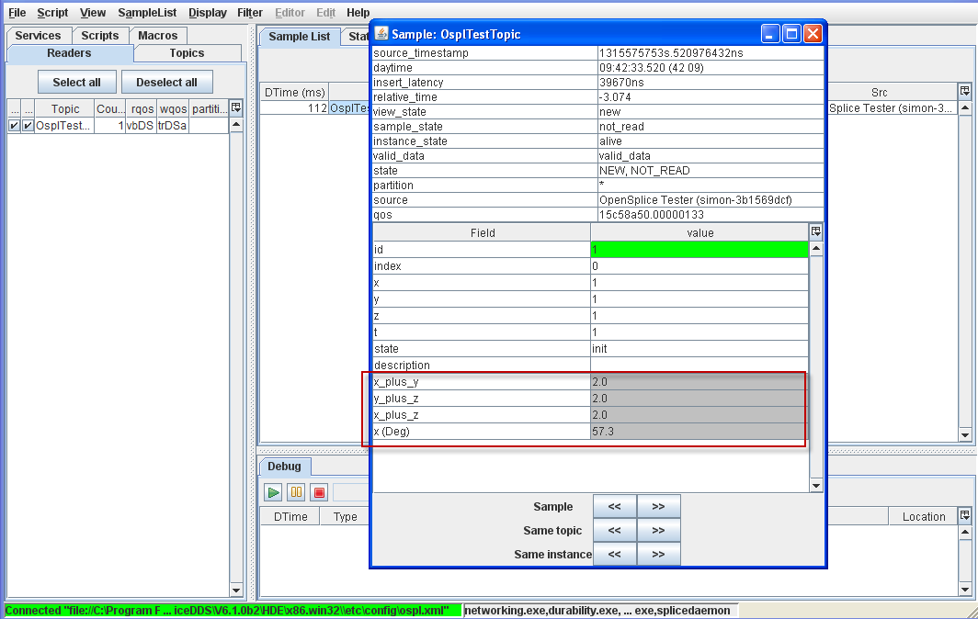The width and height of the screenshot is (978, 619).
Task: Minimize the Sample: OsplTestTopic window
Action: [x=771, y=34]
